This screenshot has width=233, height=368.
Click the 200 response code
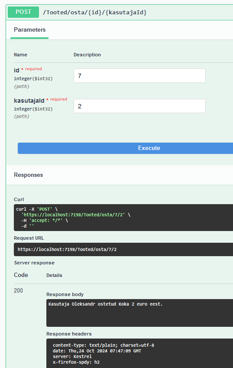coord(18,290)
